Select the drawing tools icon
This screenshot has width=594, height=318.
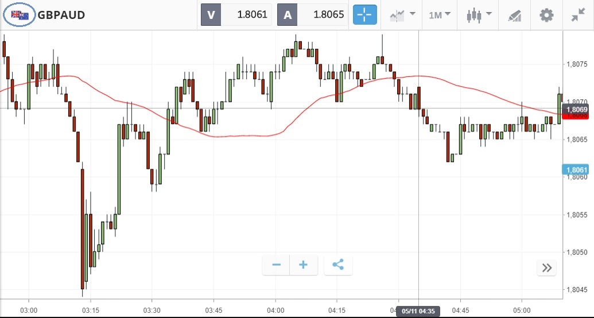tap(515, 15)
